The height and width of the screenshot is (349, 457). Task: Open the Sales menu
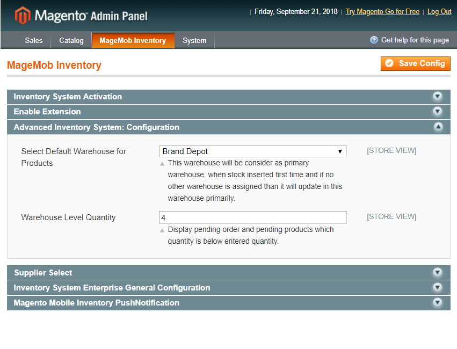pos(34,40)
